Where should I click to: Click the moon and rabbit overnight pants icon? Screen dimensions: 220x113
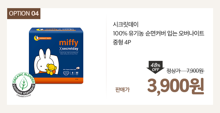click(x=37, y=38)
